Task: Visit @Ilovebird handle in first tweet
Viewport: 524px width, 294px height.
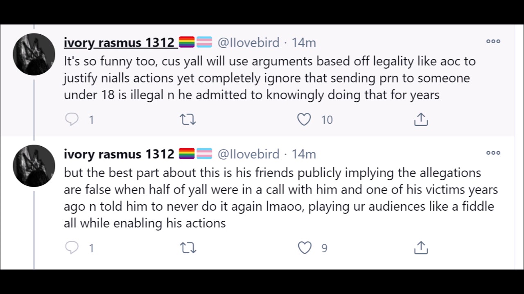Action: pos(248,42)
